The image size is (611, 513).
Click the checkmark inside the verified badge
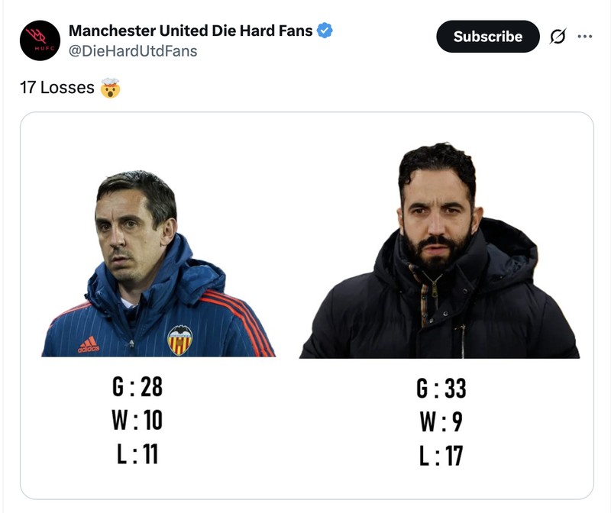pos(325,31)
